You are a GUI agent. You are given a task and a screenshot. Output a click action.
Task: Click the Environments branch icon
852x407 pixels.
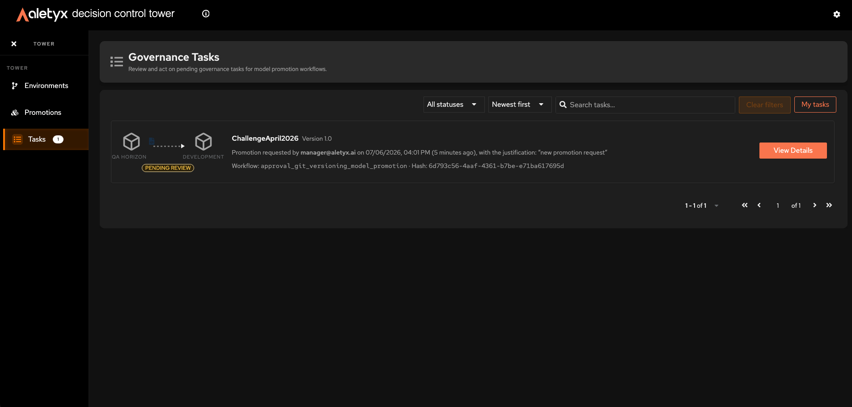(15, 86)
